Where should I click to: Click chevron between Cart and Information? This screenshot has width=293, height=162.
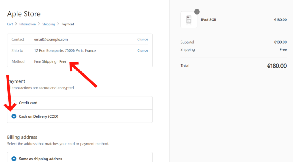[16, 24]
